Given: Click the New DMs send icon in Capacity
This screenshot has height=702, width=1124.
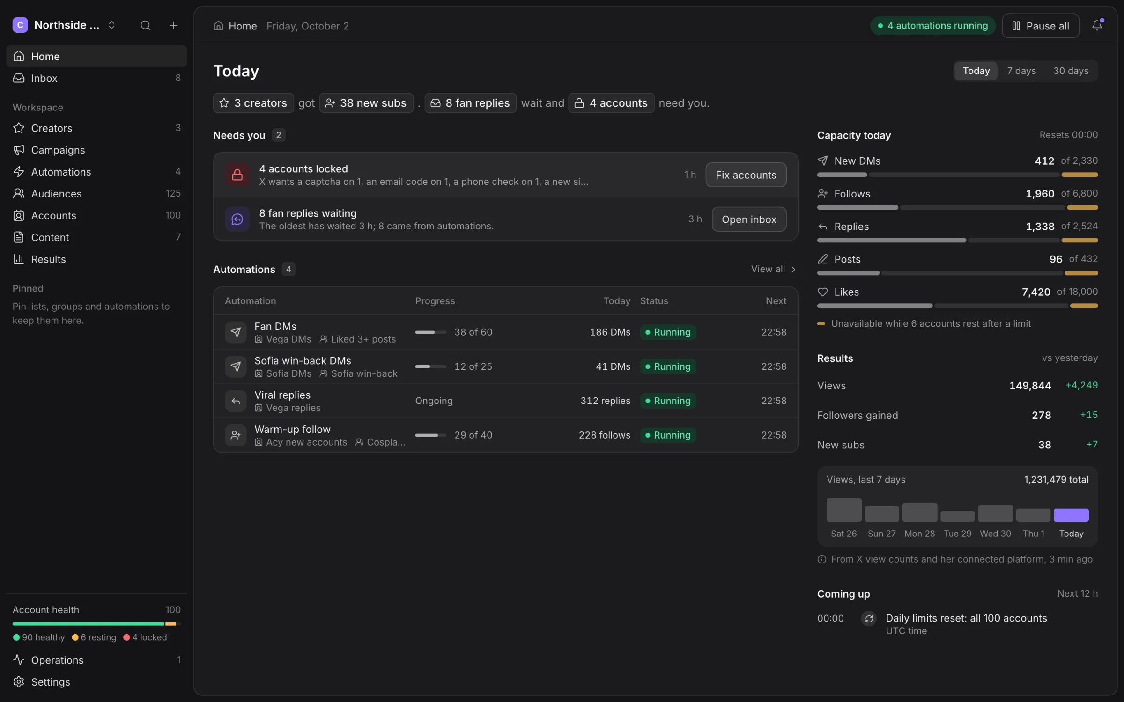Looking at the screenshot, I should [x=822, y=161].
